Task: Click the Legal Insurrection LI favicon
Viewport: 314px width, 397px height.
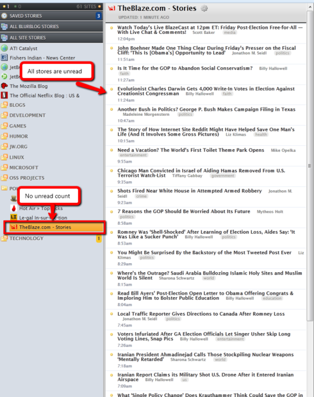Action: [13, 217]
